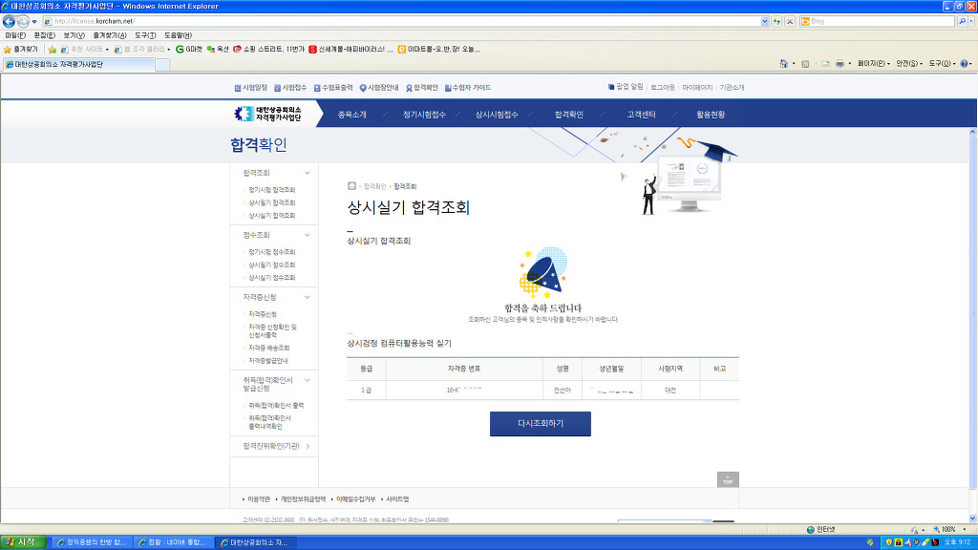Click the 개인정보취급정책 footer link

(x=303, y=499)
